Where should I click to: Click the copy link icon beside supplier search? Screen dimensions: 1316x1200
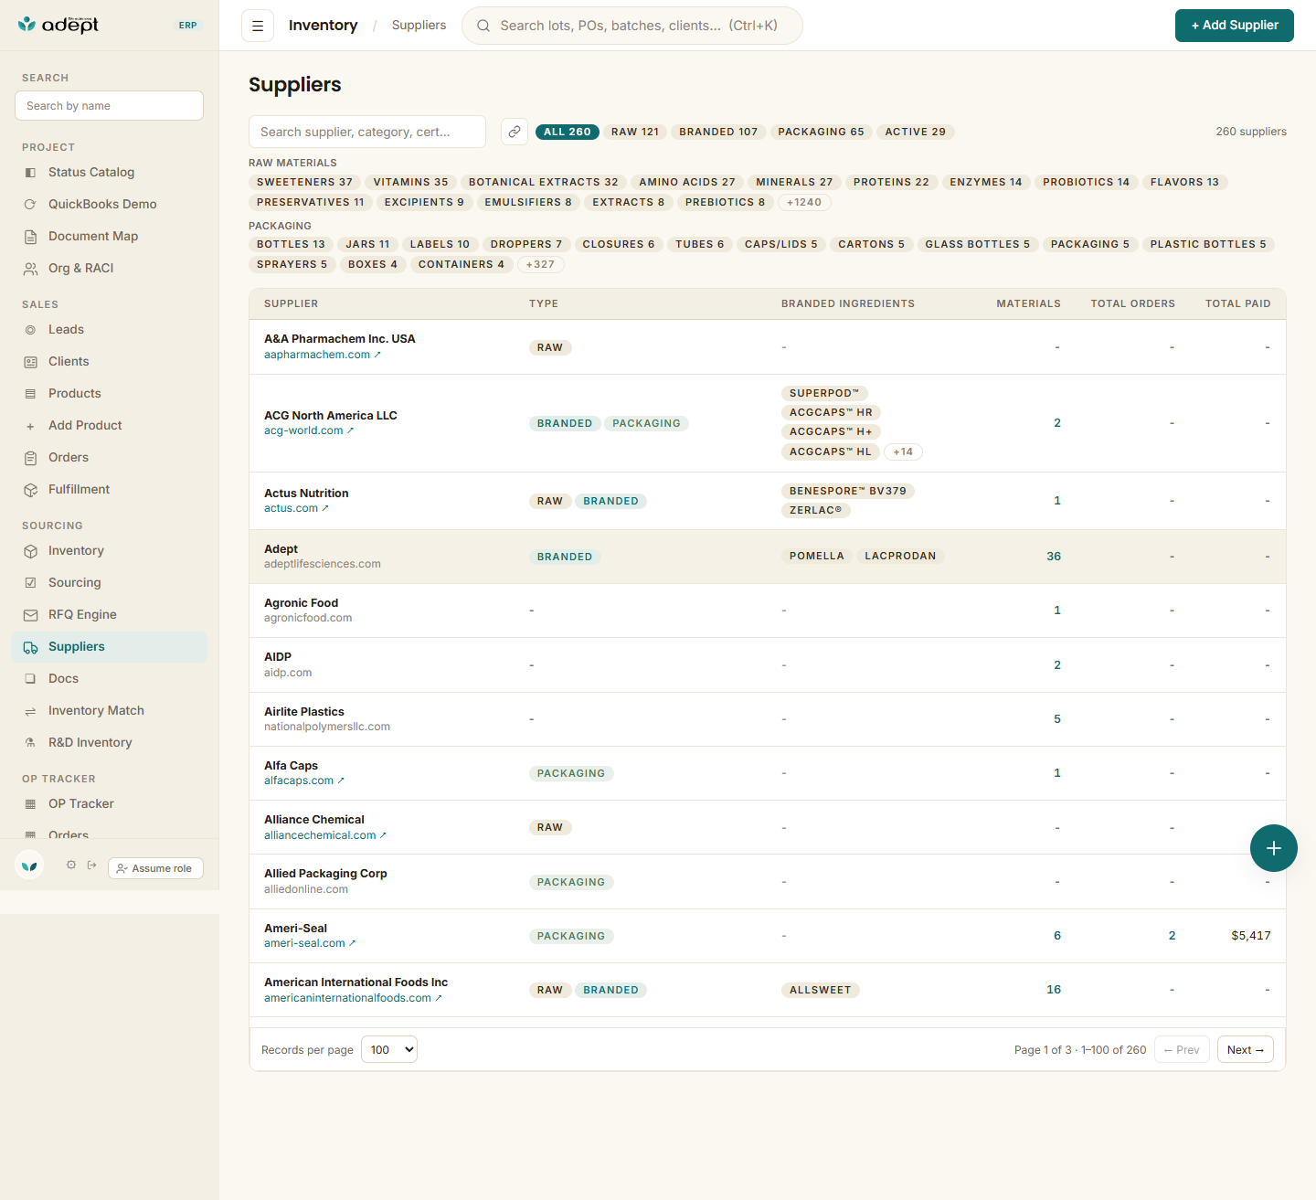[515, 132]
